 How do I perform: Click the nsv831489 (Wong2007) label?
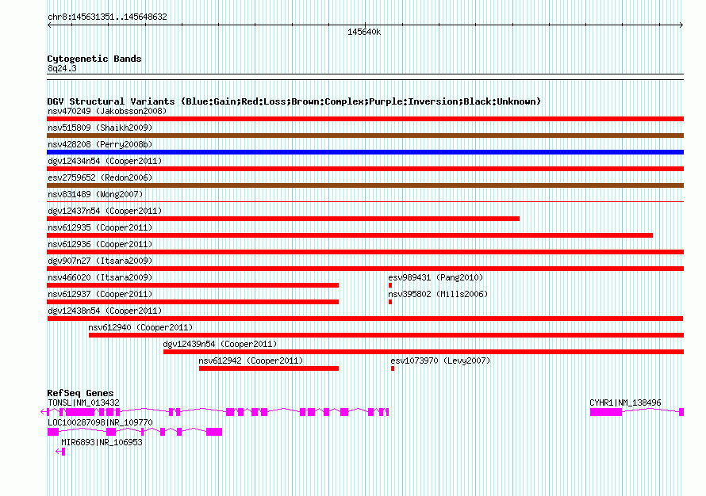point(95,194)
